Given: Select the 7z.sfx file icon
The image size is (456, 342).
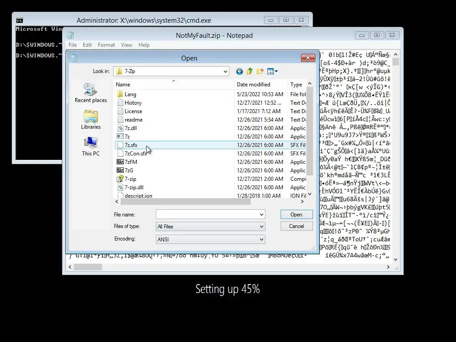Looking at the screenshot, I should [x=120, y=145].
